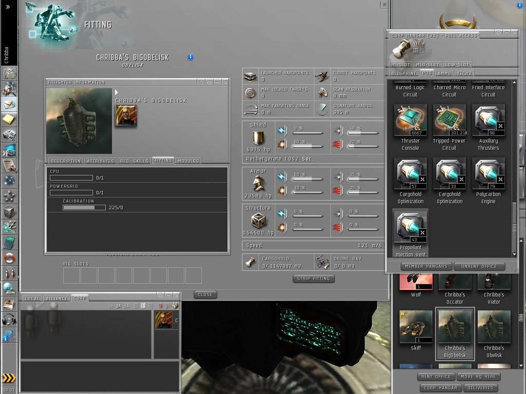Select the Hi-Slot hangar division
The height and width of the screenshot is (394, 526).
point(401,65)
